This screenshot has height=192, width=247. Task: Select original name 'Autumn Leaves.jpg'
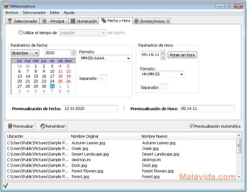click(x=88, y=143)
